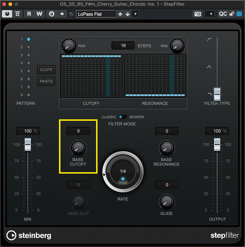
Task: Click the RESONANCE step grid
Action: point(155,76)
